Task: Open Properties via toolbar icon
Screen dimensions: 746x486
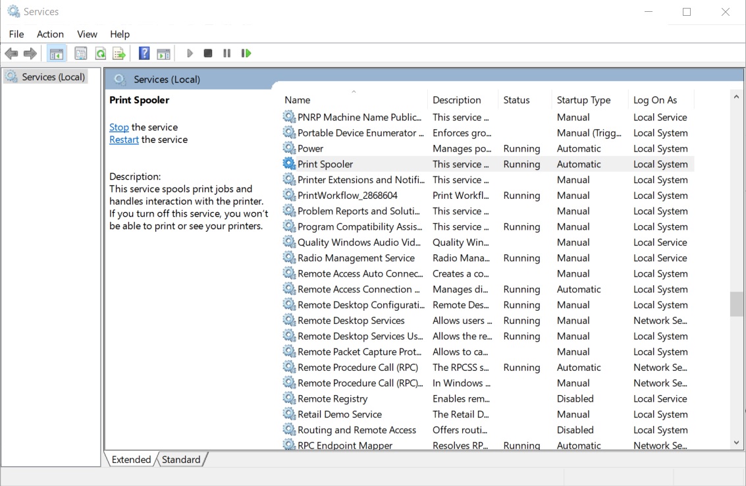Action: point(81,53)
